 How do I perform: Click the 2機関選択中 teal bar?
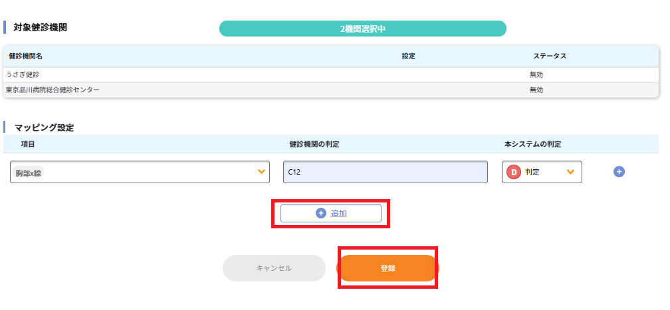363,29
